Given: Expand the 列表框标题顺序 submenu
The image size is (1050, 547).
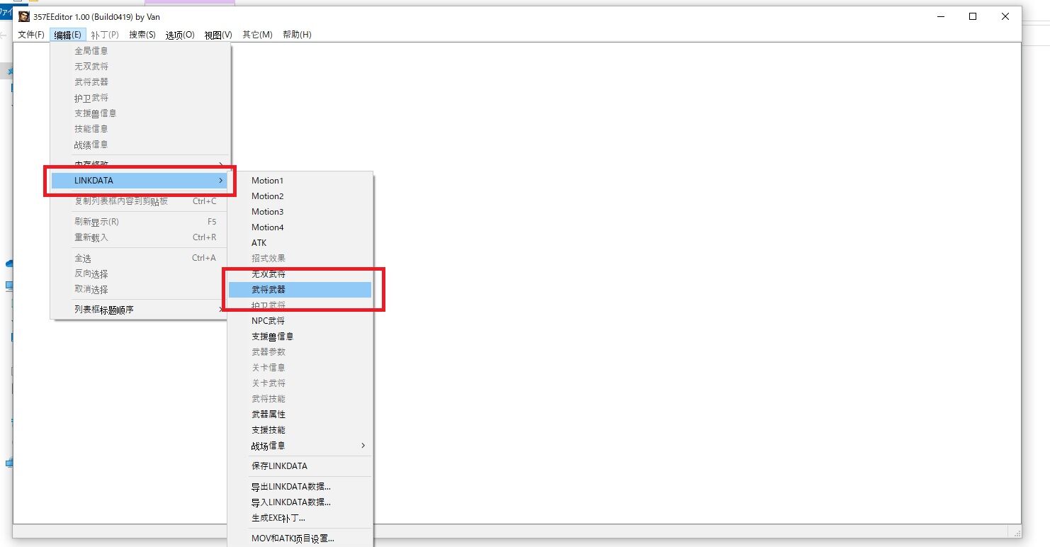Looking at the screenshot, I should (140, 310).
